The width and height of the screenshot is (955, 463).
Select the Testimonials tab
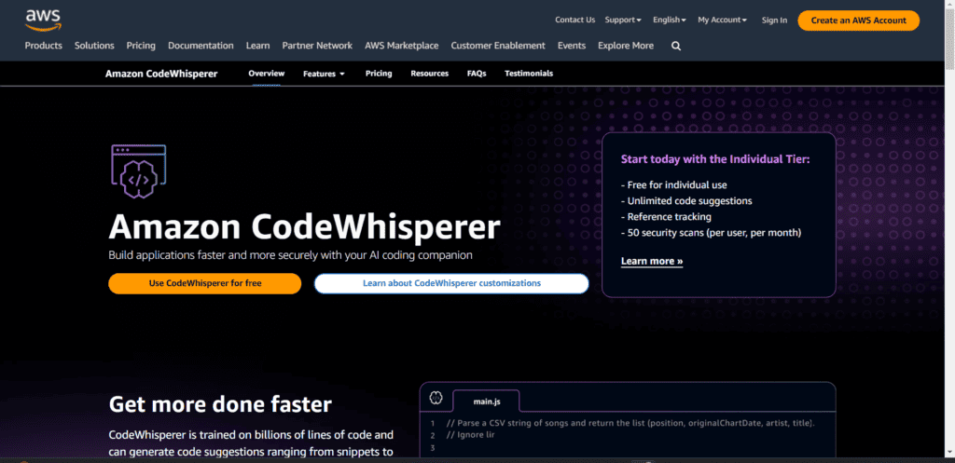(529, 74)
